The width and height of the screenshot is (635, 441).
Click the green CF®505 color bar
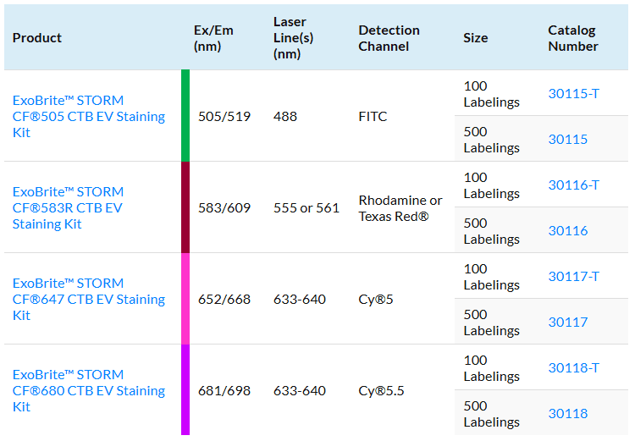(185, 116)
